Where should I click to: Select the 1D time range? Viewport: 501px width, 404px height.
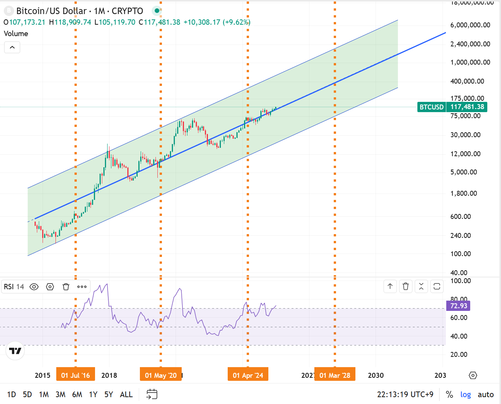(x=11, y=394)
